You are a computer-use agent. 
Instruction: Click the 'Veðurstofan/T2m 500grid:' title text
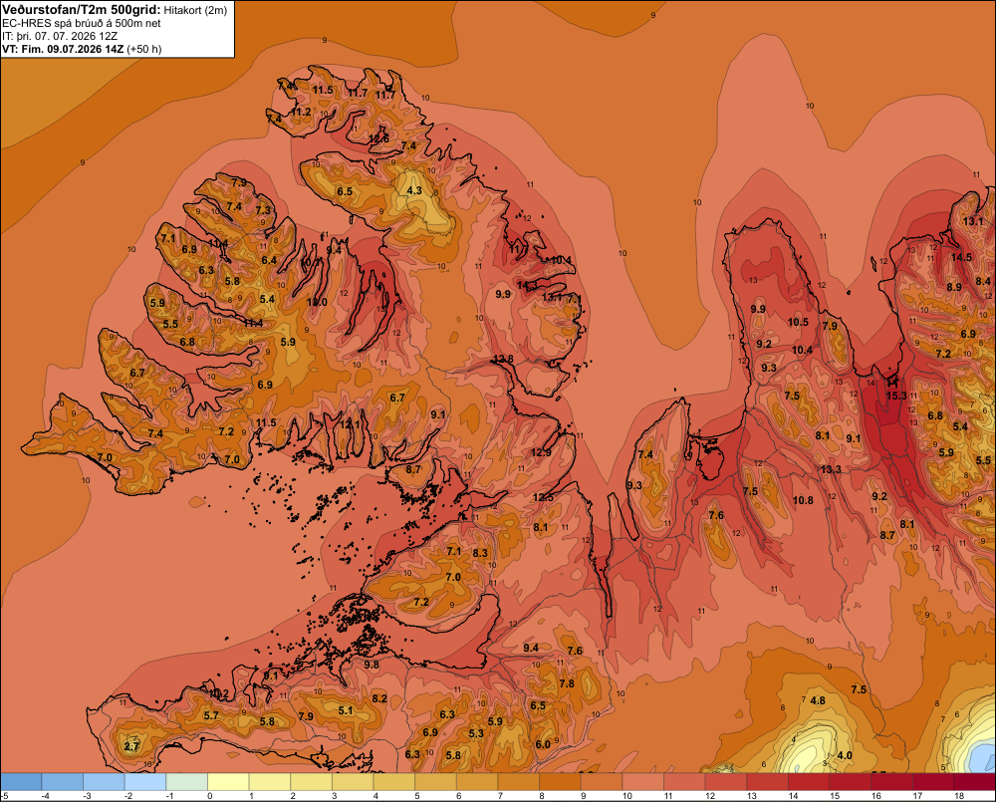coord(82,9)
